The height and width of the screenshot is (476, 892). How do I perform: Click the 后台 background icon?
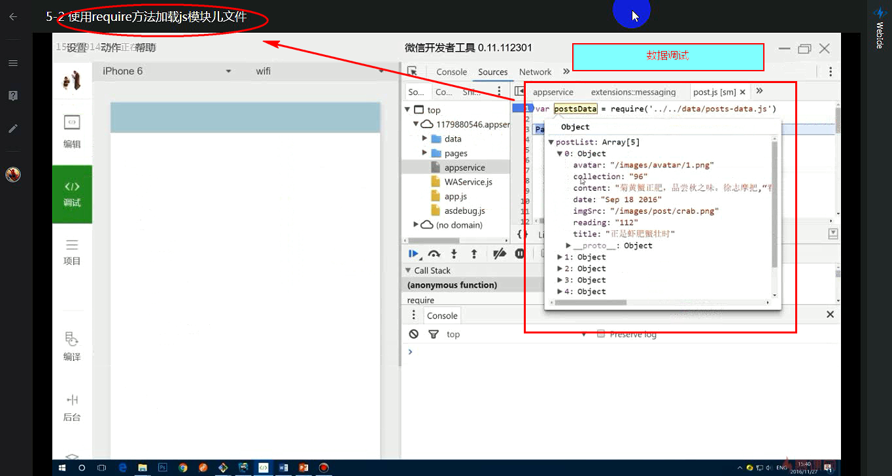coord(72,407)
